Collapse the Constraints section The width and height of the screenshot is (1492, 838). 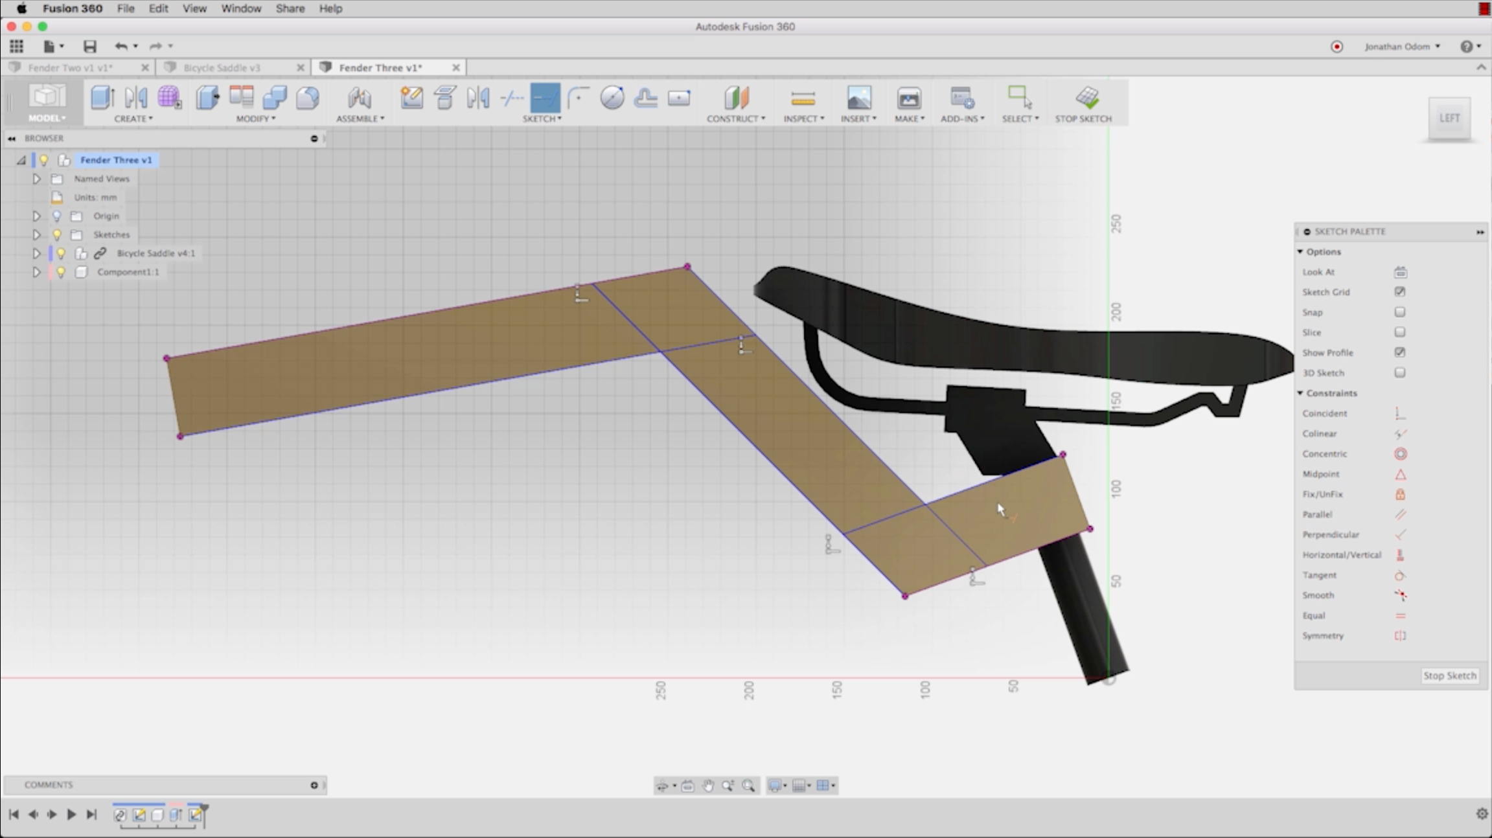(1300, 393)
